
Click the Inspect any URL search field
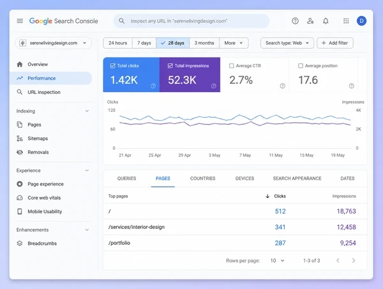191,21
